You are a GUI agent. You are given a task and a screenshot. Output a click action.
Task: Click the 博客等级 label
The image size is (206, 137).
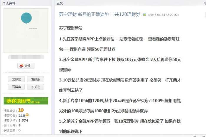(x=10, y=111)
